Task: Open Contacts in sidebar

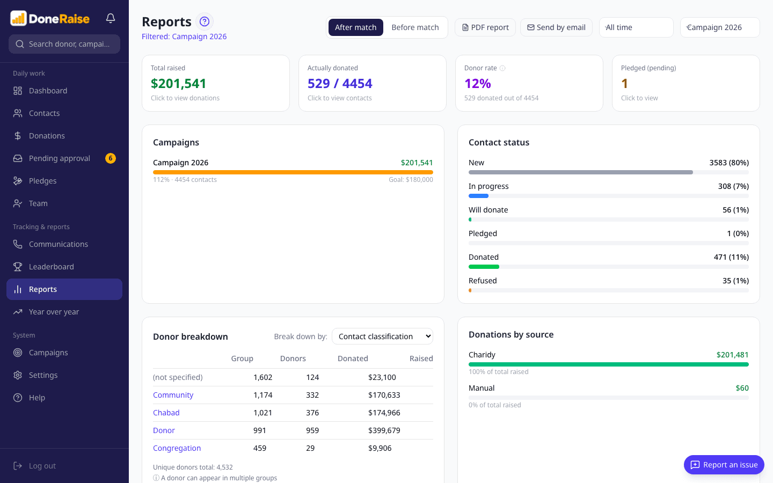Action: coord(64,113)
